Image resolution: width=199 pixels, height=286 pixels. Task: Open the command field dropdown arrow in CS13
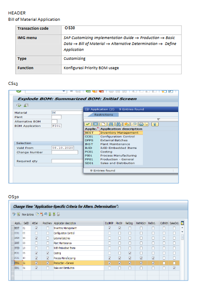(x=64, y=91)
